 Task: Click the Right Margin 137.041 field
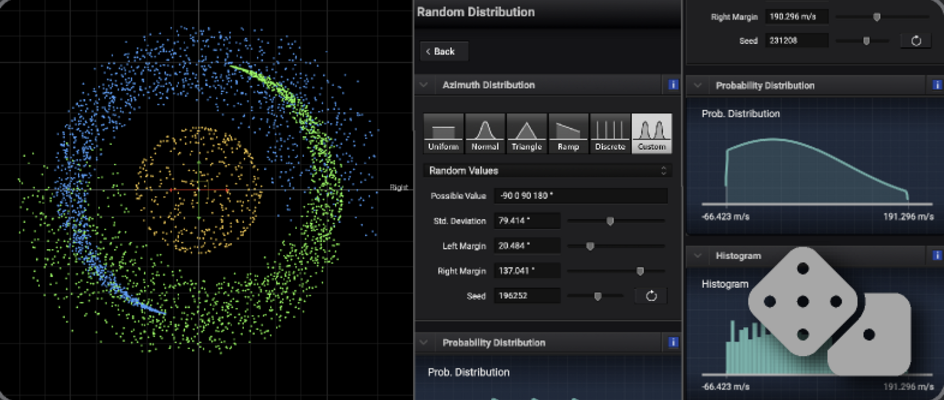coord(526,271)
